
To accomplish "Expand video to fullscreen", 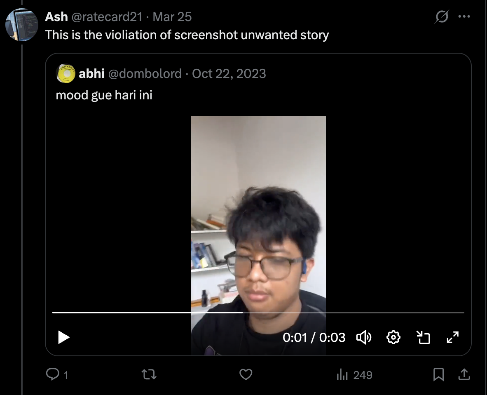I will [x=453, y=337].
